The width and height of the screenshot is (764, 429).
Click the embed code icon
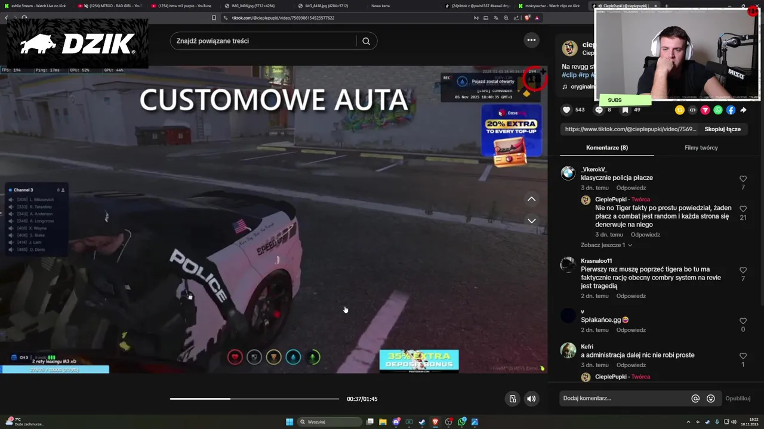(692, 110)
